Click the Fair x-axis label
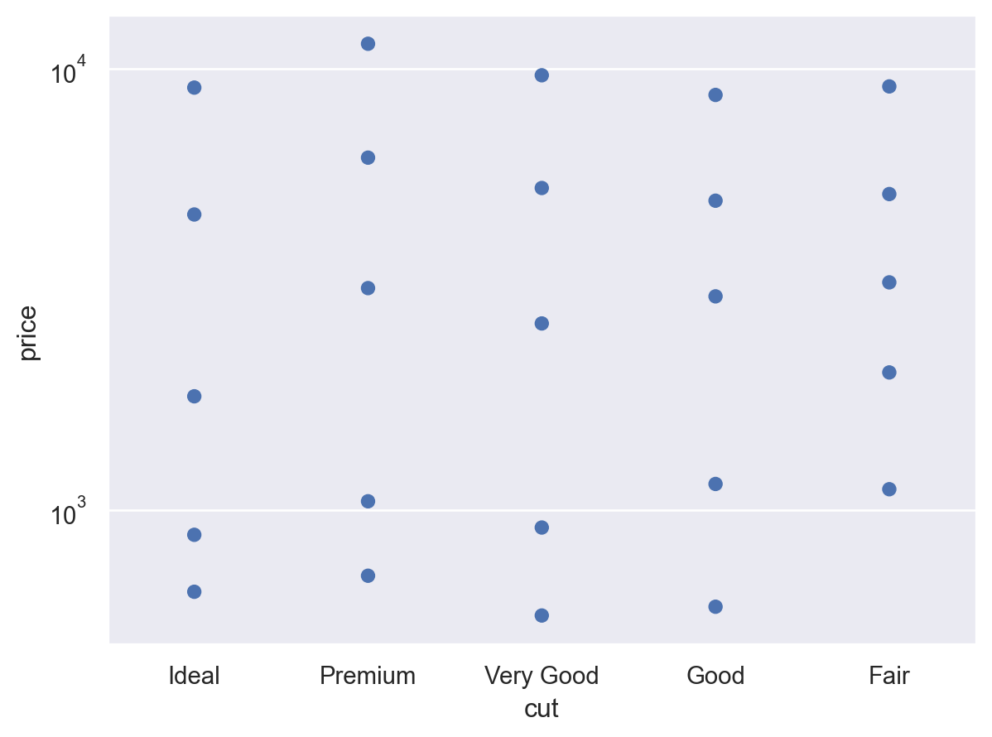Viewport: 992px width, 737px height. [x=888, y=676]
